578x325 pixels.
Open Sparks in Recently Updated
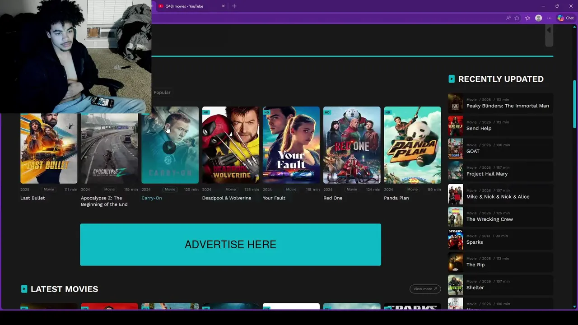click(x=500, y=239)
